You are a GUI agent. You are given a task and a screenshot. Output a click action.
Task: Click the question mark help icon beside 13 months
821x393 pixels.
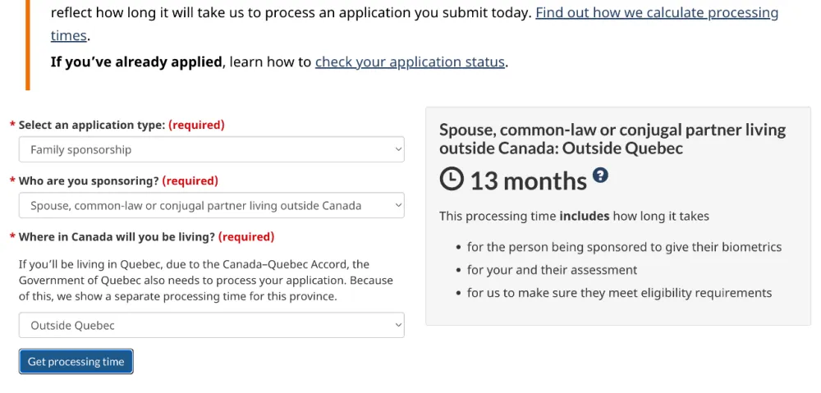(601, 175)
